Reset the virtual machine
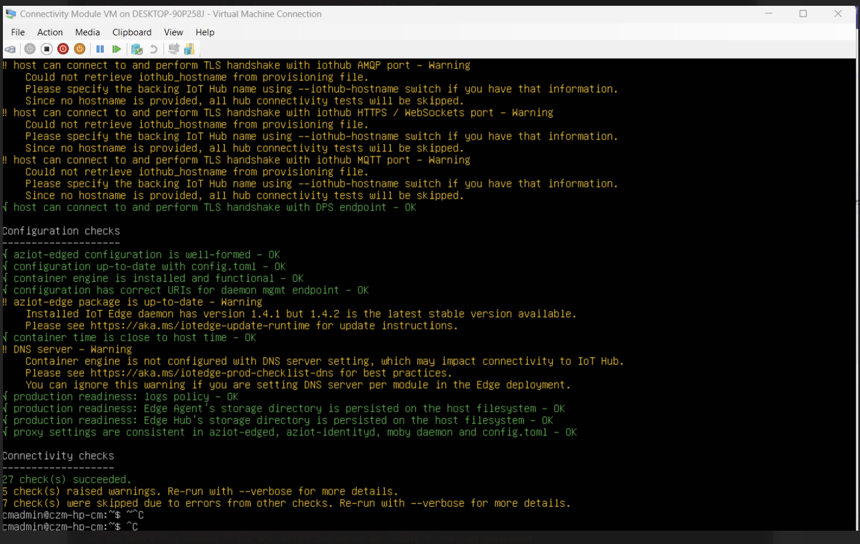This screenshot has height=544, width=860. 116,49
